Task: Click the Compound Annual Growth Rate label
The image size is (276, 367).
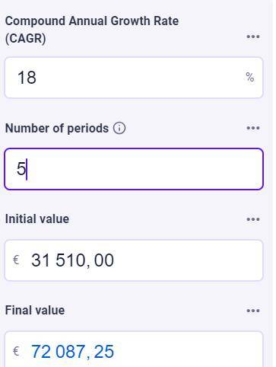Action: pos(92,30)
